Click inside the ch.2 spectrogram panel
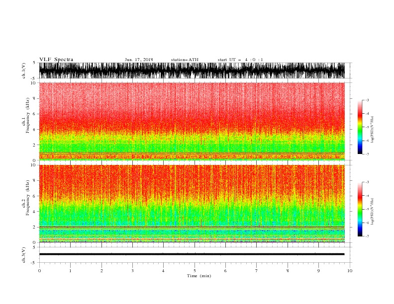 coord(192,204)
